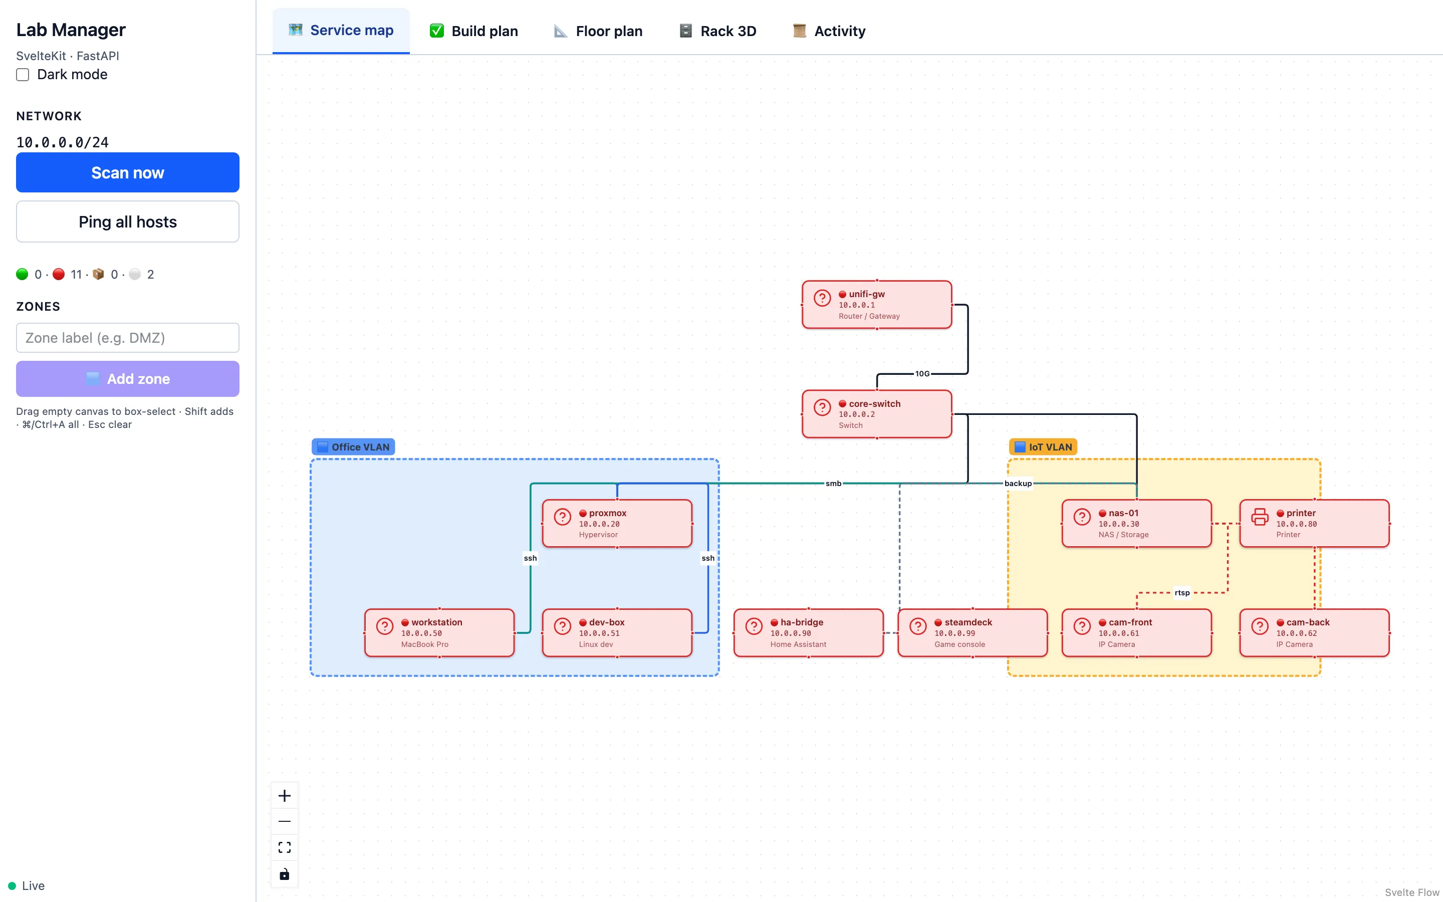Open the Svelte Flow attribution link
Image resolution: width=1443 pixels, height=902 pixels.
pyautogui.click(x=1412, y=892)
